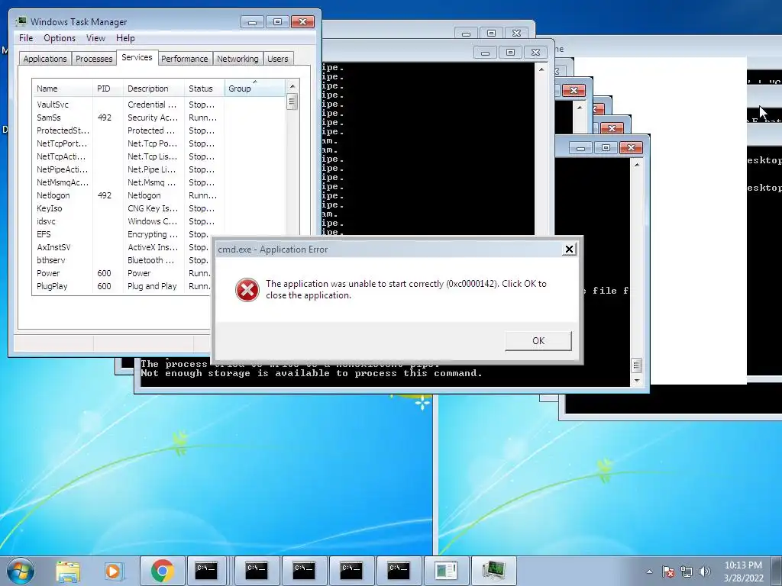Select the idsvc service row
Screen dimensions: 782x586
pos(159,221)
